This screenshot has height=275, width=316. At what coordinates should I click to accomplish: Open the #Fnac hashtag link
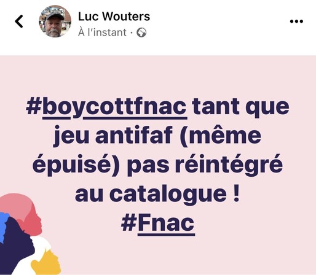158,223
